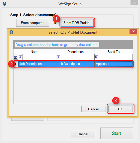This screenshot has width=140, height=143.
Task: Click the filter editor icon at the start of the filter row
Action: click(16, 57)
